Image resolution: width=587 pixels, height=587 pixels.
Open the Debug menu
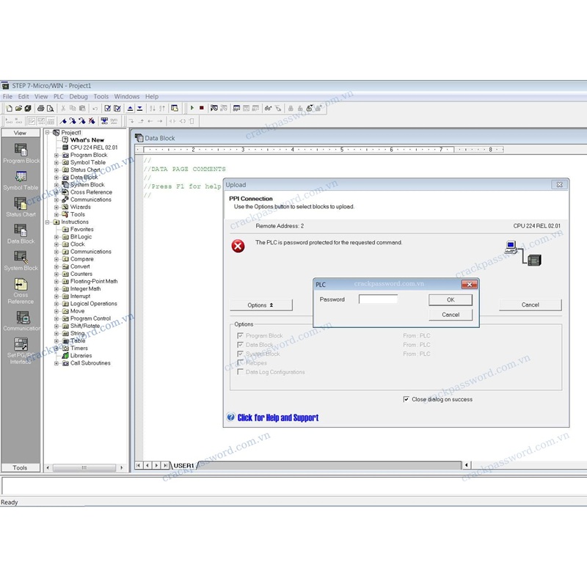[x=79, y=97]
